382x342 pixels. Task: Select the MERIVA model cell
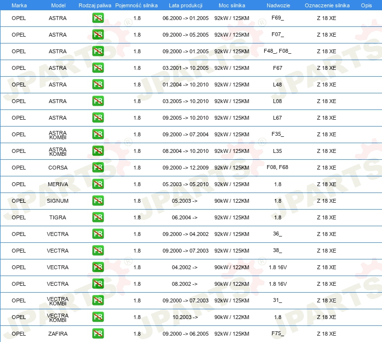[58, 184]
